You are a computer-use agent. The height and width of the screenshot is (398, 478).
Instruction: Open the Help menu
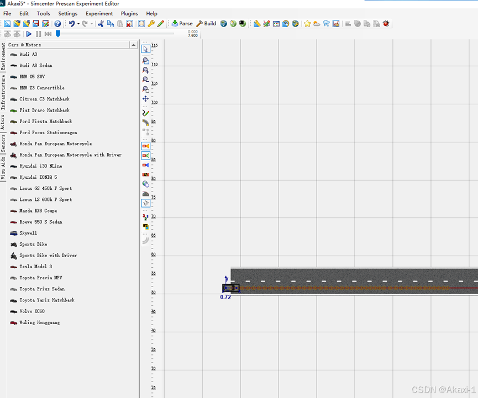(x=151, y=13)
